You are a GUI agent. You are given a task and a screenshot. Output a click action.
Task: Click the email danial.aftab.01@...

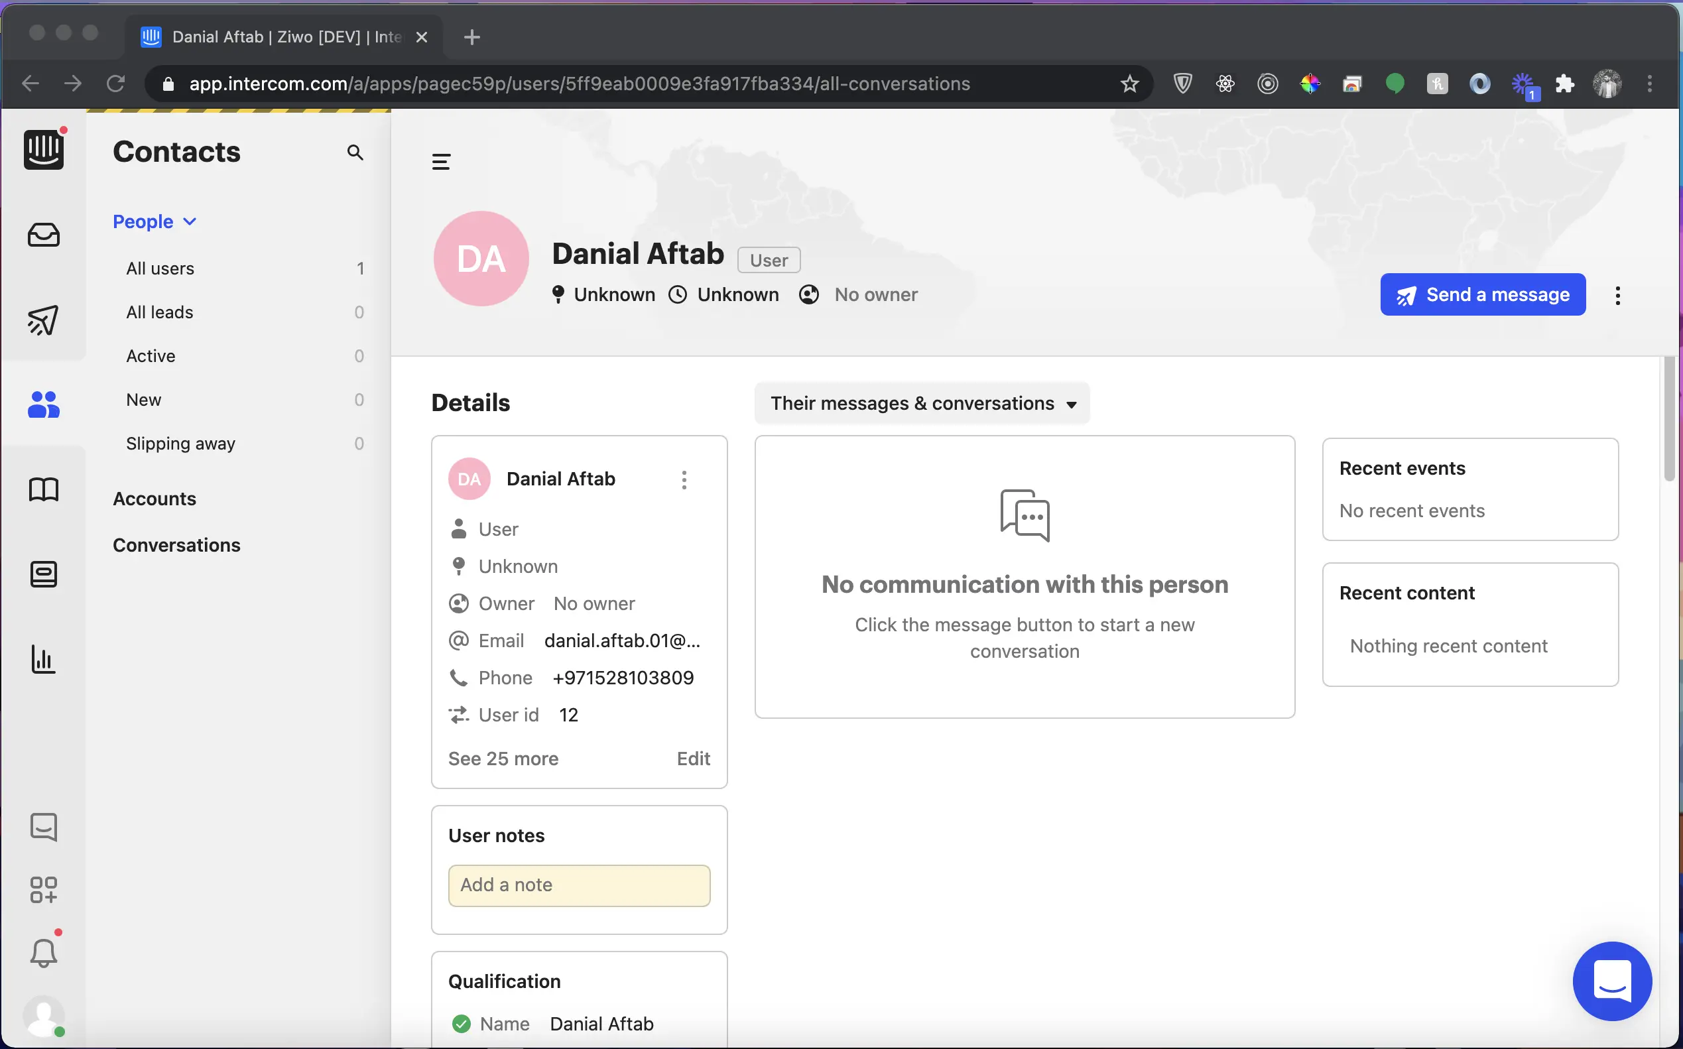click(x=622, y=641)
